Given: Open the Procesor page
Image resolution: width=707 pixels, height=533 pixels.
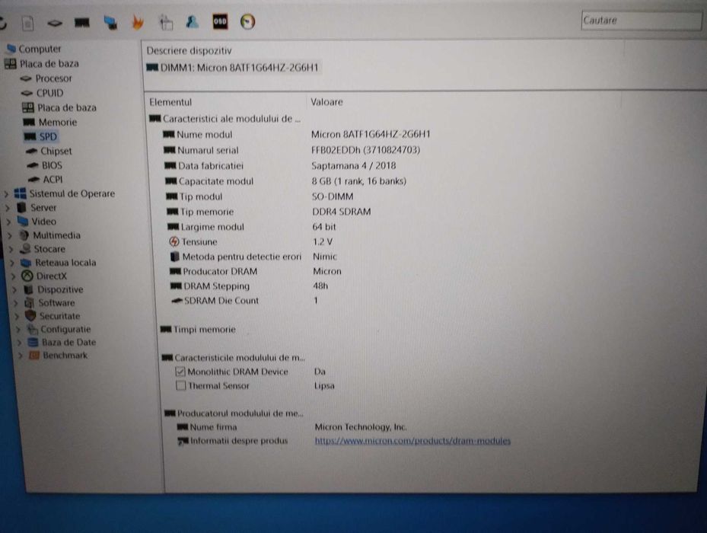Looking at the screenshot, I should pos(46,78).
